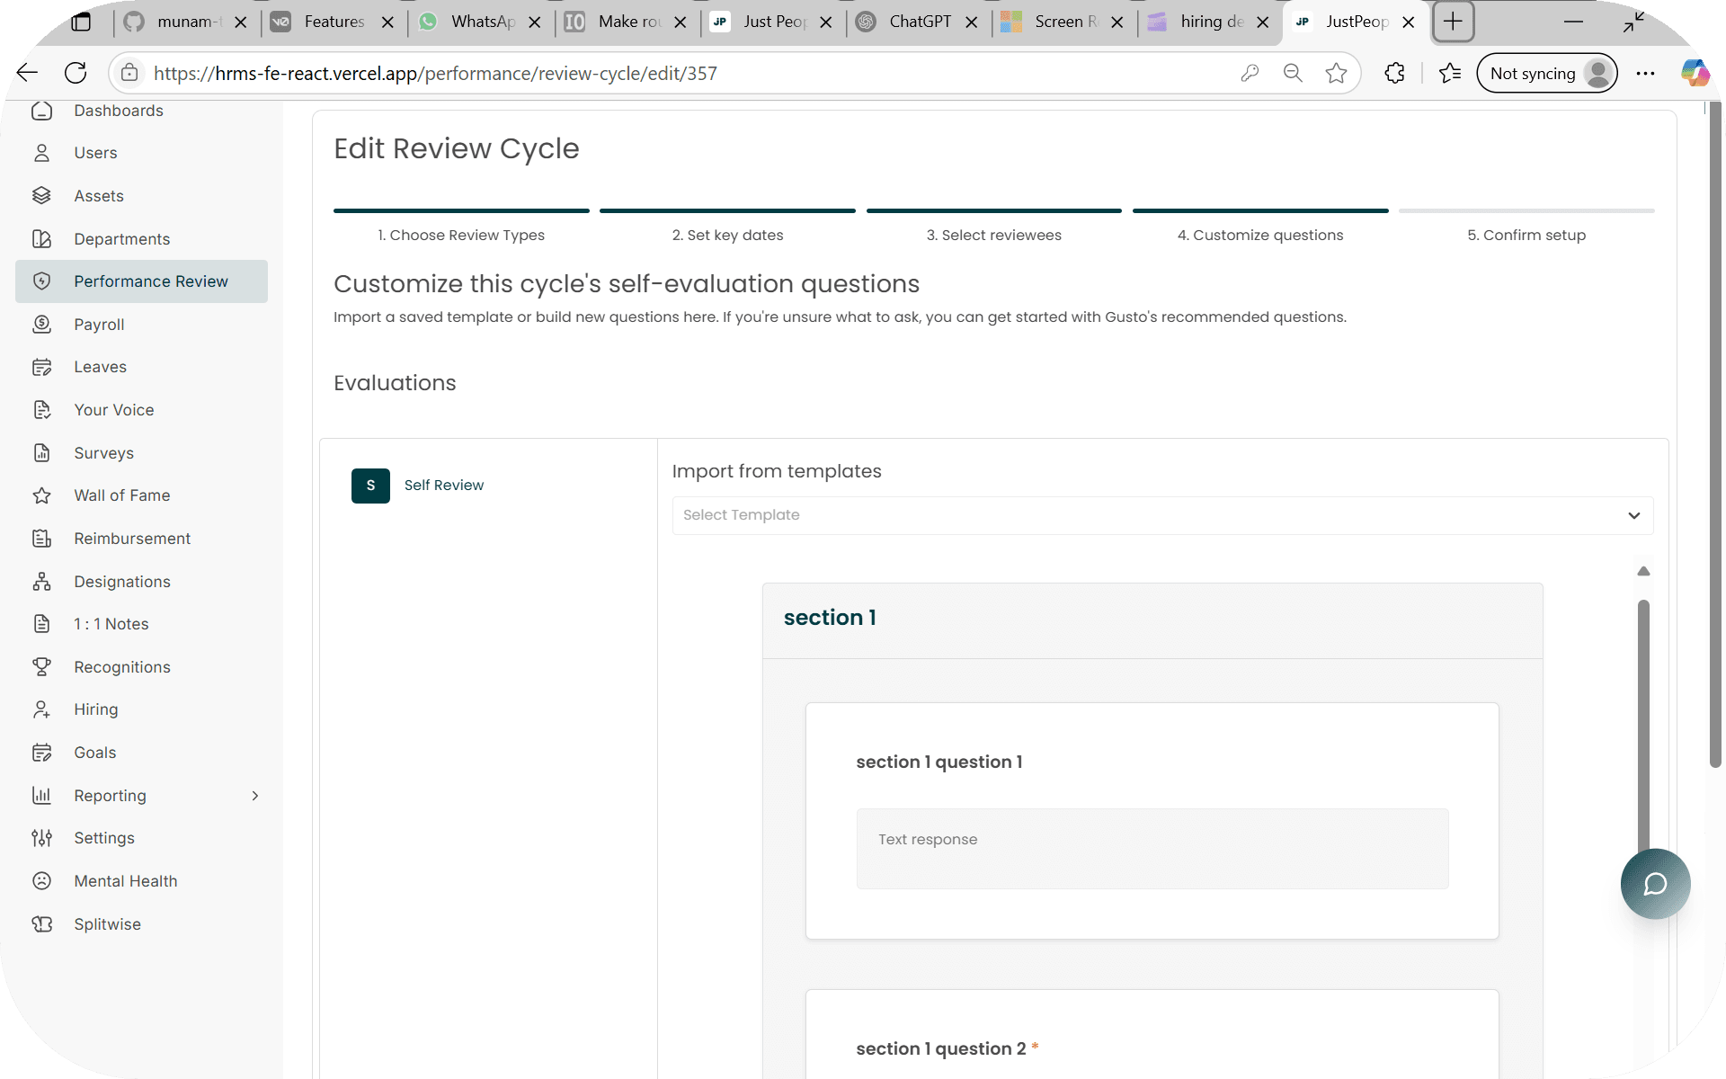
Task: Click the Not syncing profile button
Action: 1546,74
